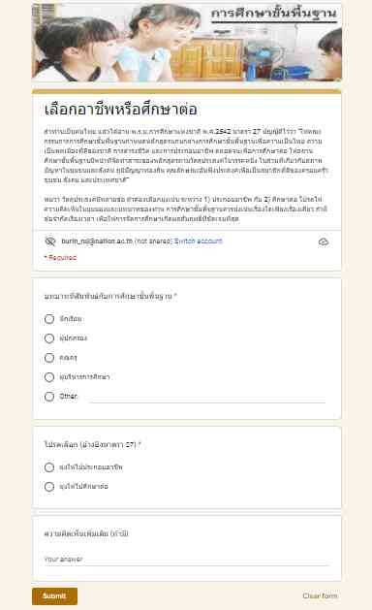This screenshot has height=610, width=372.
Task: Click the burin_ru email address text
Action: pyautogui.click(x=97, y=241)
